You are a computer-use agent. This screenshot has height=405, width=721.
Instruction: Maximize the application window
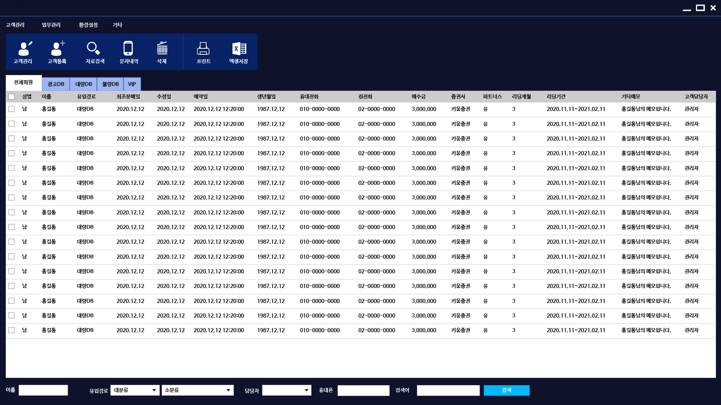tap(700, 8)
